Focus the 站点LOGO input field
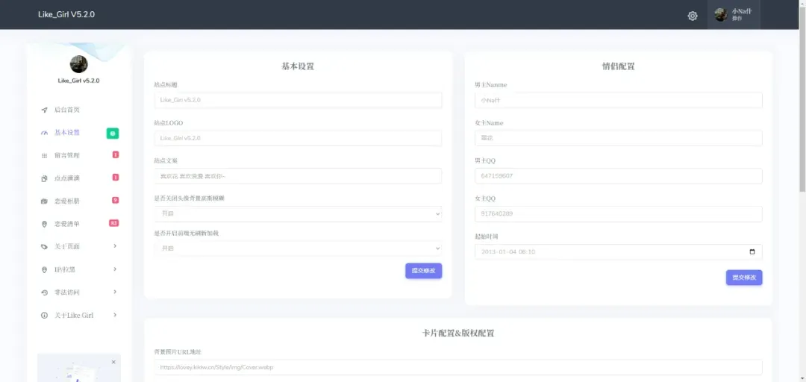The width and height of the screenshot is (806, 382). click(x=298, y=138)
